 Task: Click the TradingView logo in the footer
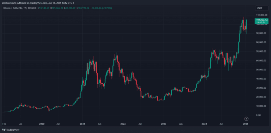tap(11, 130)
